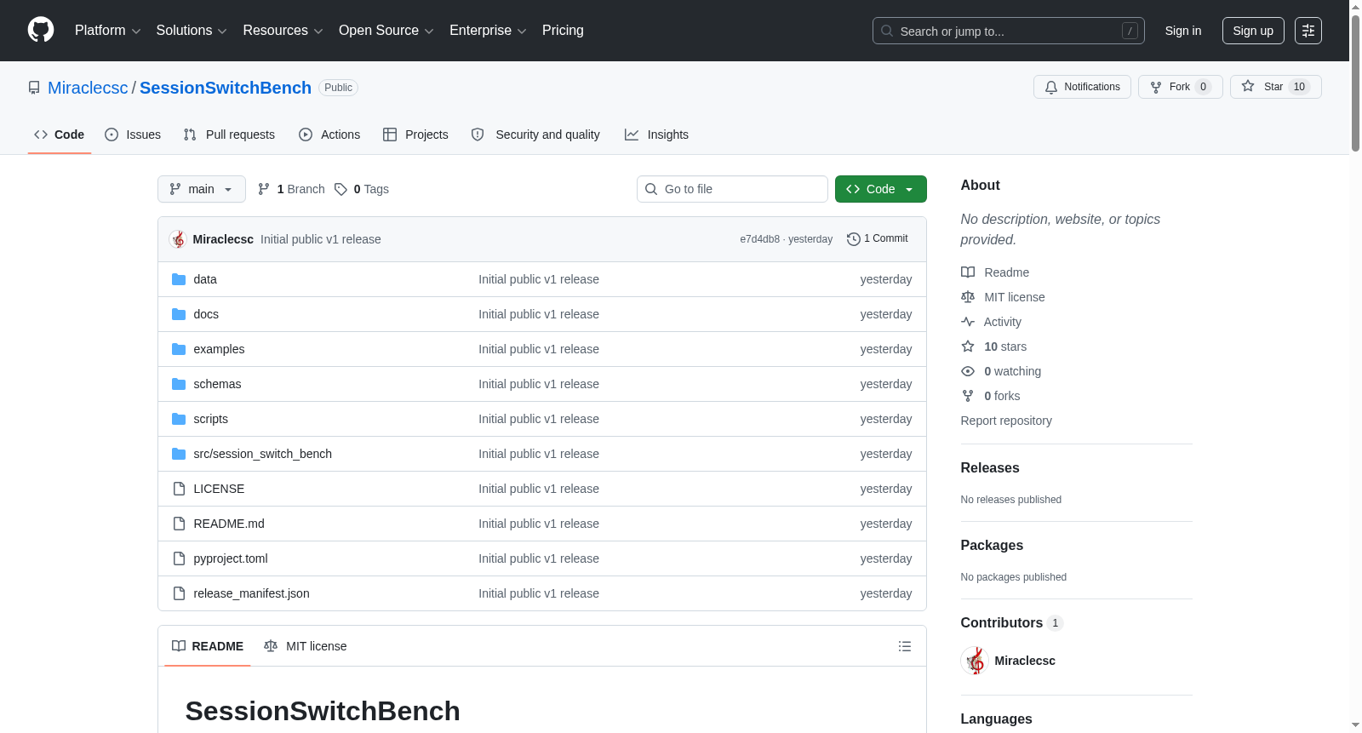Click the pyproject.toml file icon

179,558
